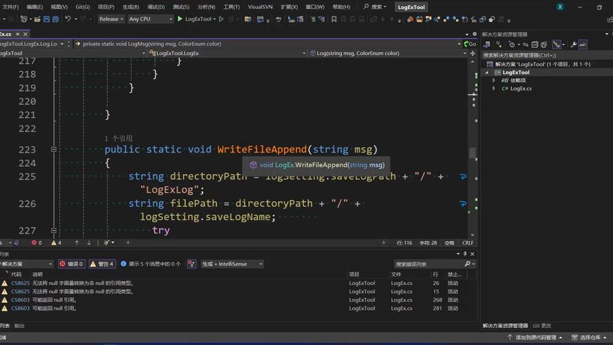The height and width of the screenshot is (345, 613).
Task: Switch to Git Changes tab
Action: pyautogui.click(x=542, y=326)
